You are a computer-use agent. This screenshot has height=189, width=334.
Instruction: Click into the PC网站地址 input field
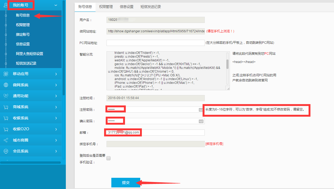pos(155,43)
